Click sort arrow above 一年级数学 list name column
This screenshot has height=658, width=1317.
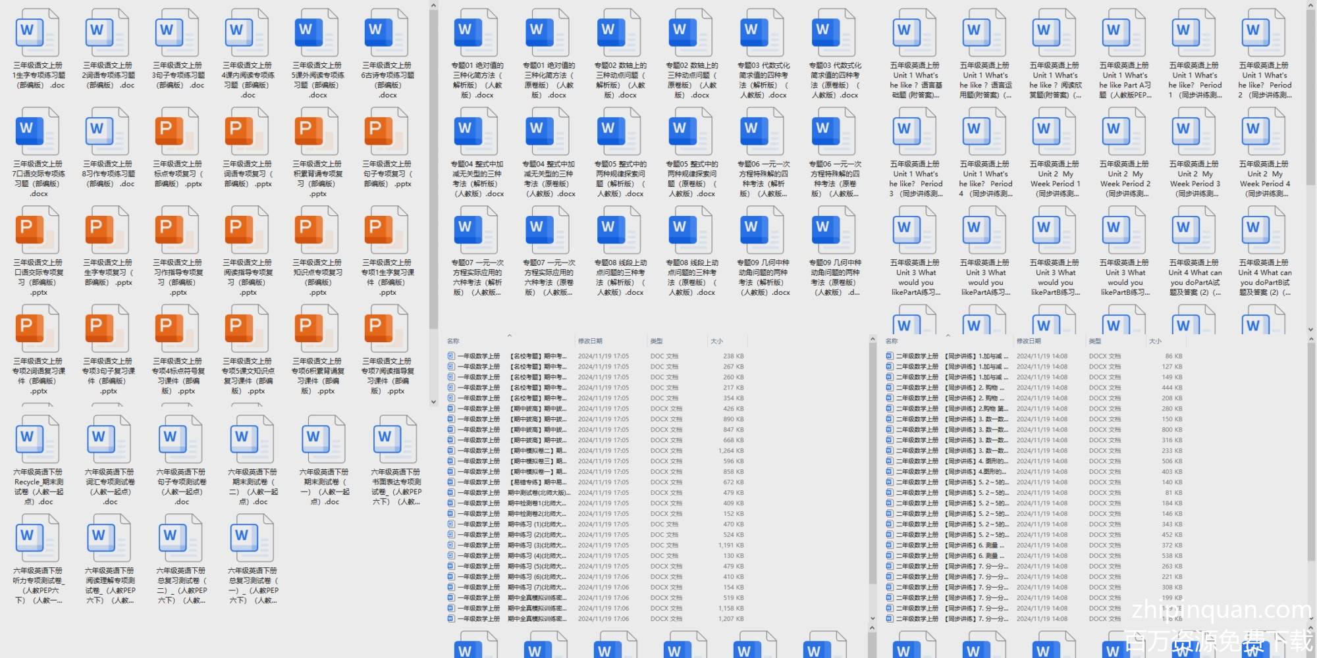(x=509, y=336)
